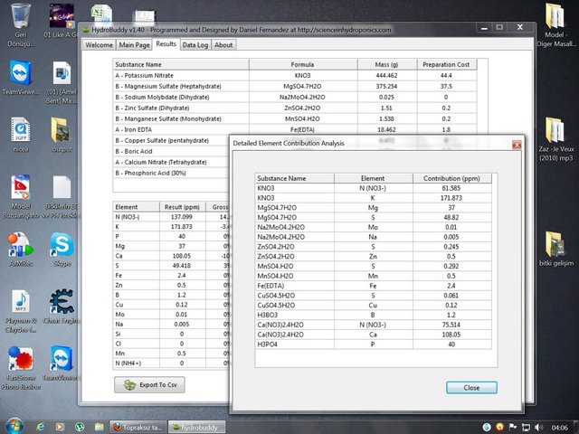Select 'B - Magnesium Sulfate (Heptahydrate)' row
This screenshot has width=579, height=434.
(295, 87)
